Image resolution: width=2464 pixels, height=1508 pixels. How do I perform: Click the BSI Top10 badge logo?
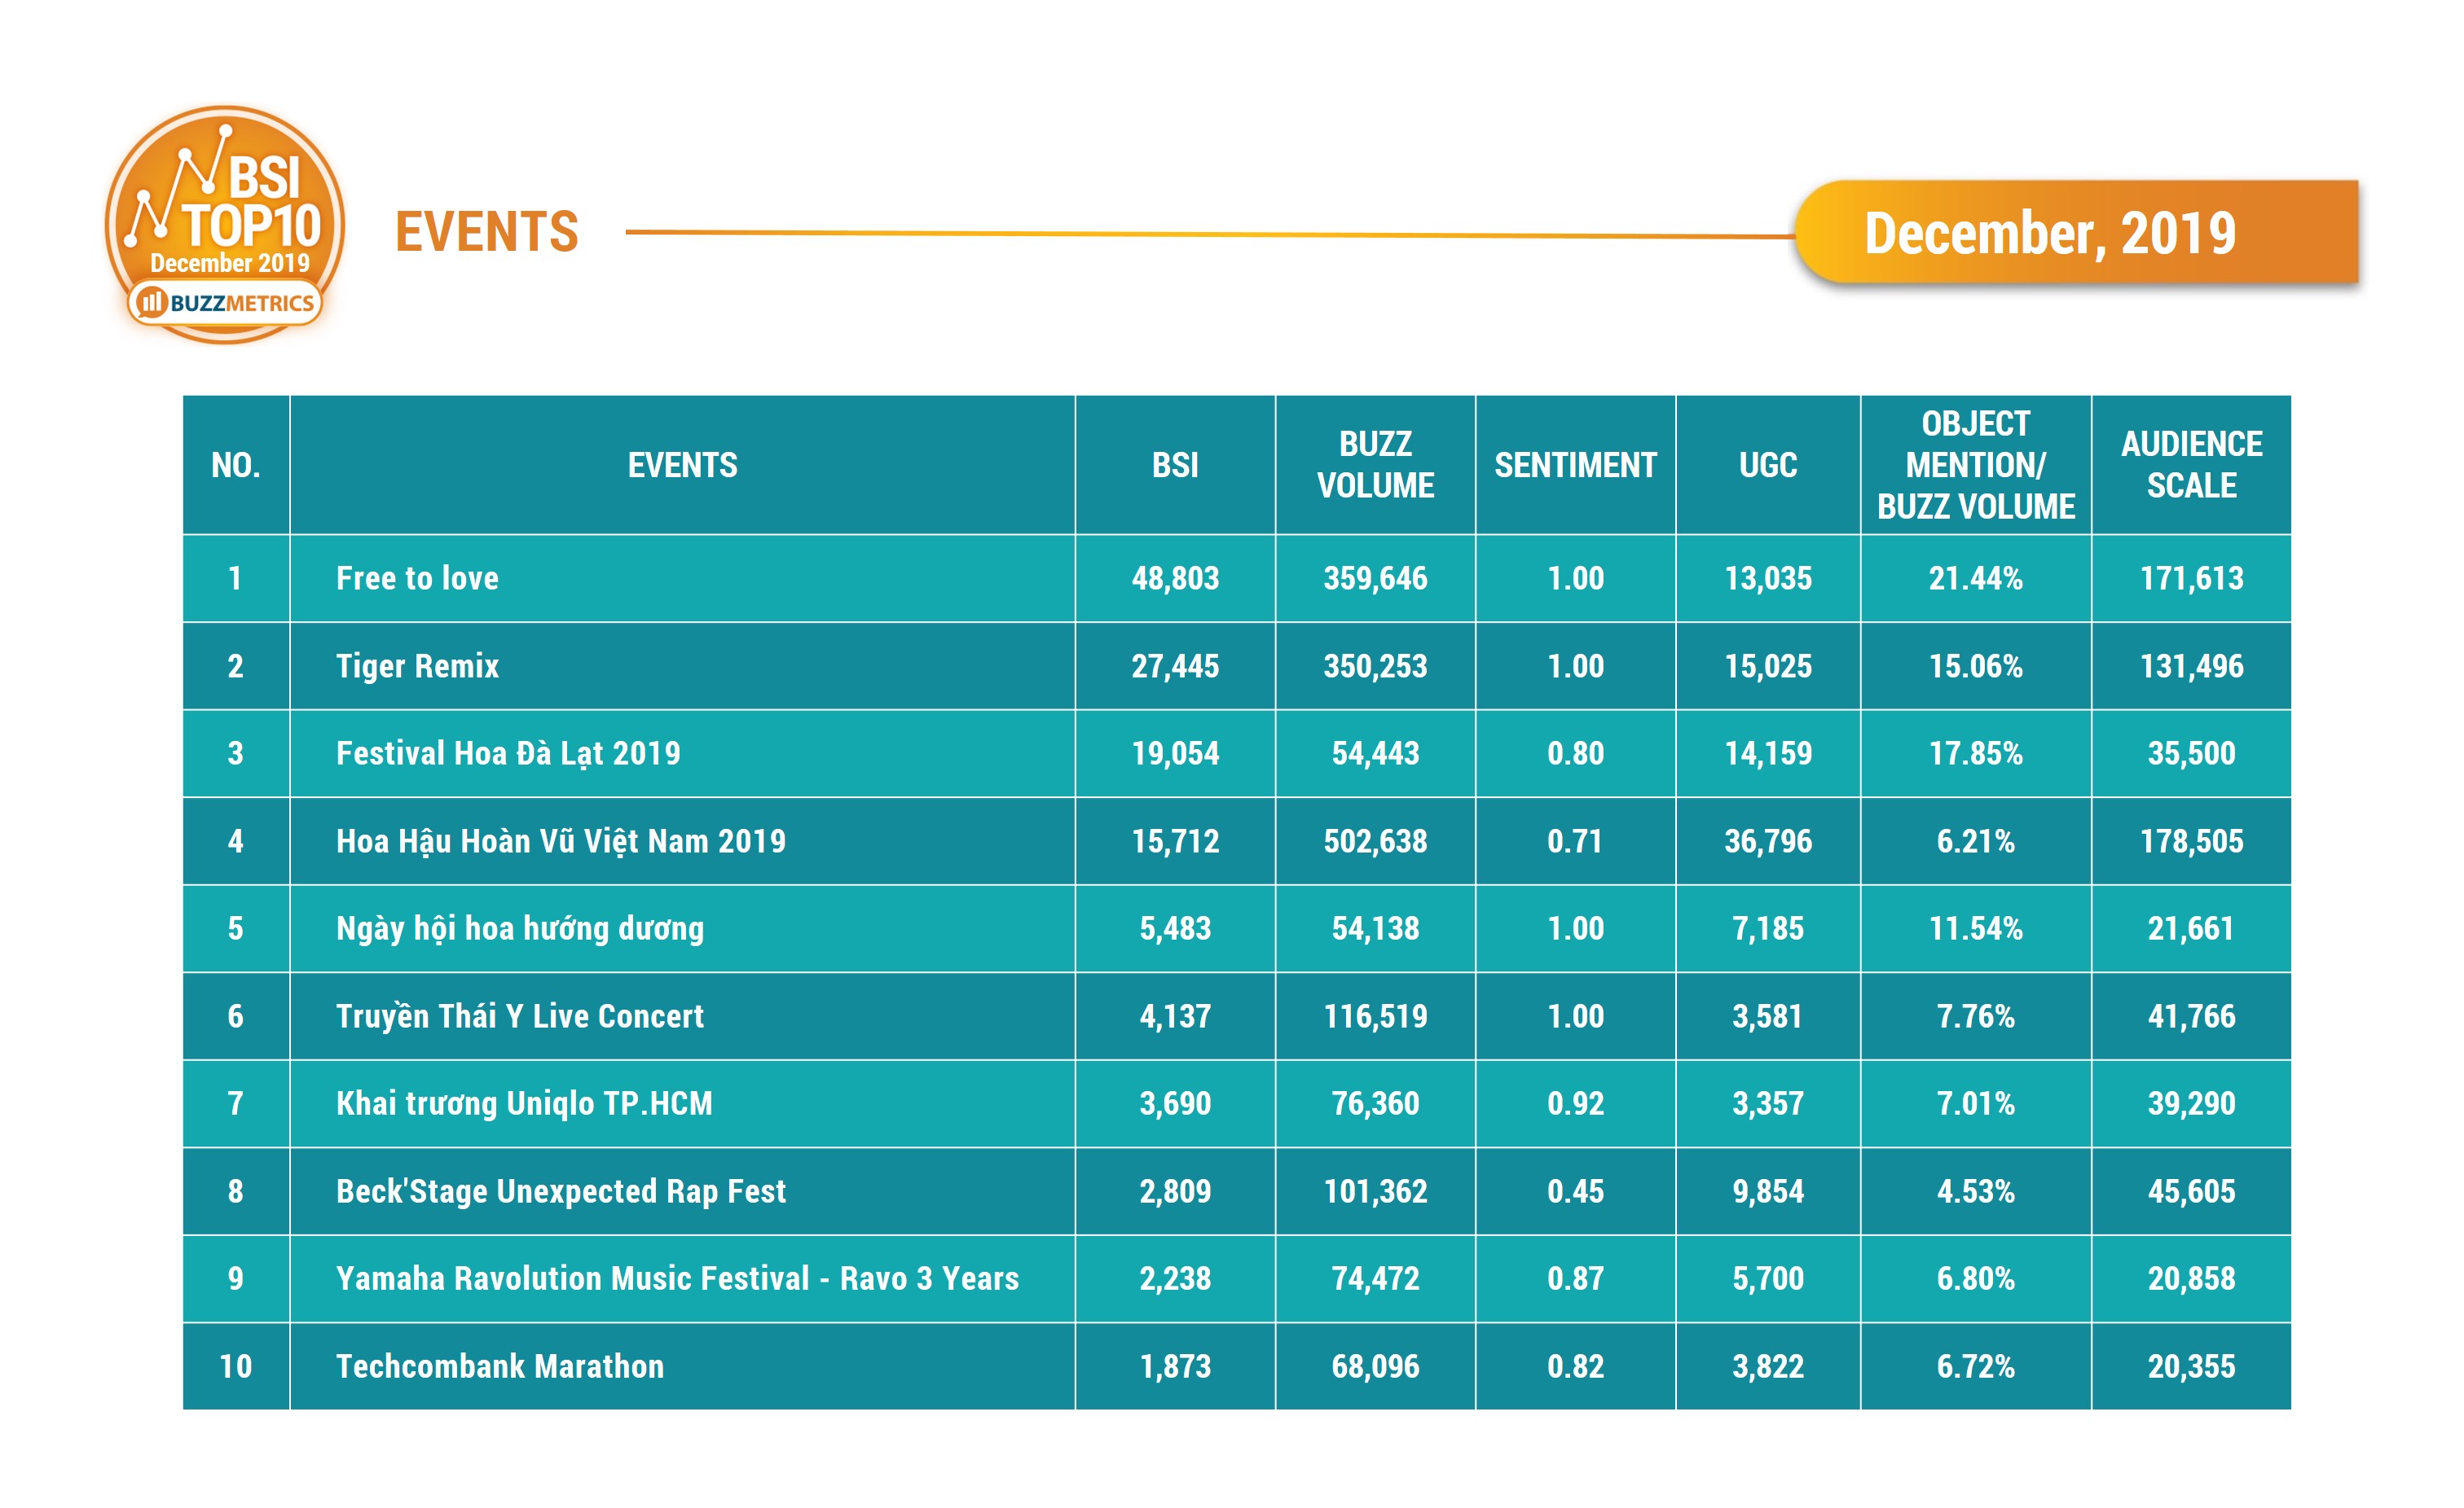point(225,225)
